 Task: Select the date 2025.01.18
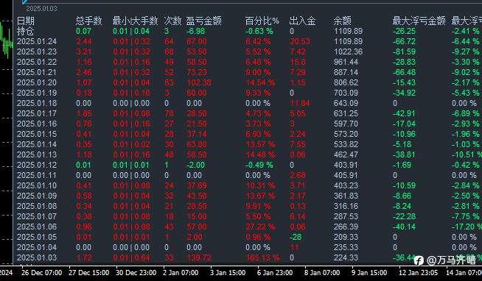coord(37,103)
